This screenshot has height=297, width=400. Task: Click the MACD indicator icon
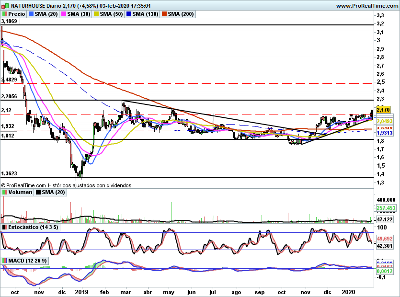pos(5,261)
